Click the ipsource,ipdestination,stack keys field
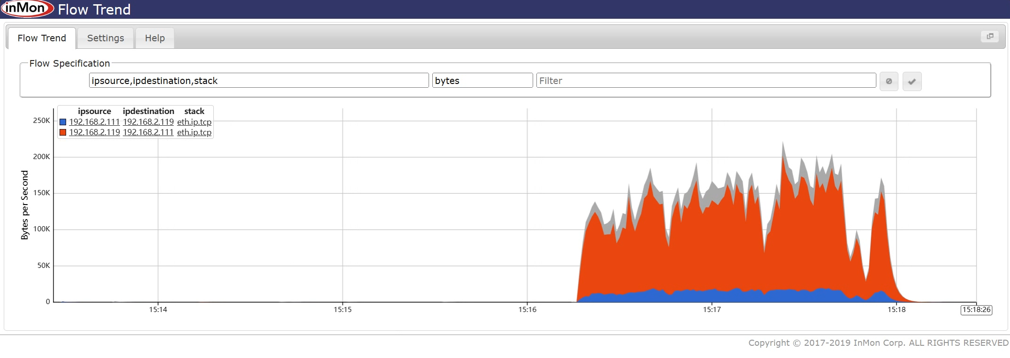1010x358 pixels. pos(258,80)
